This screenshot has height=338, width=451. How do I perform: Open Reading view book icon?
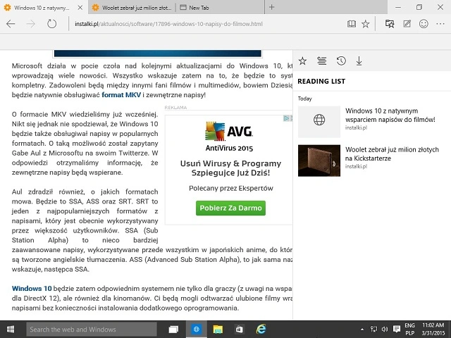click(352, 24)
